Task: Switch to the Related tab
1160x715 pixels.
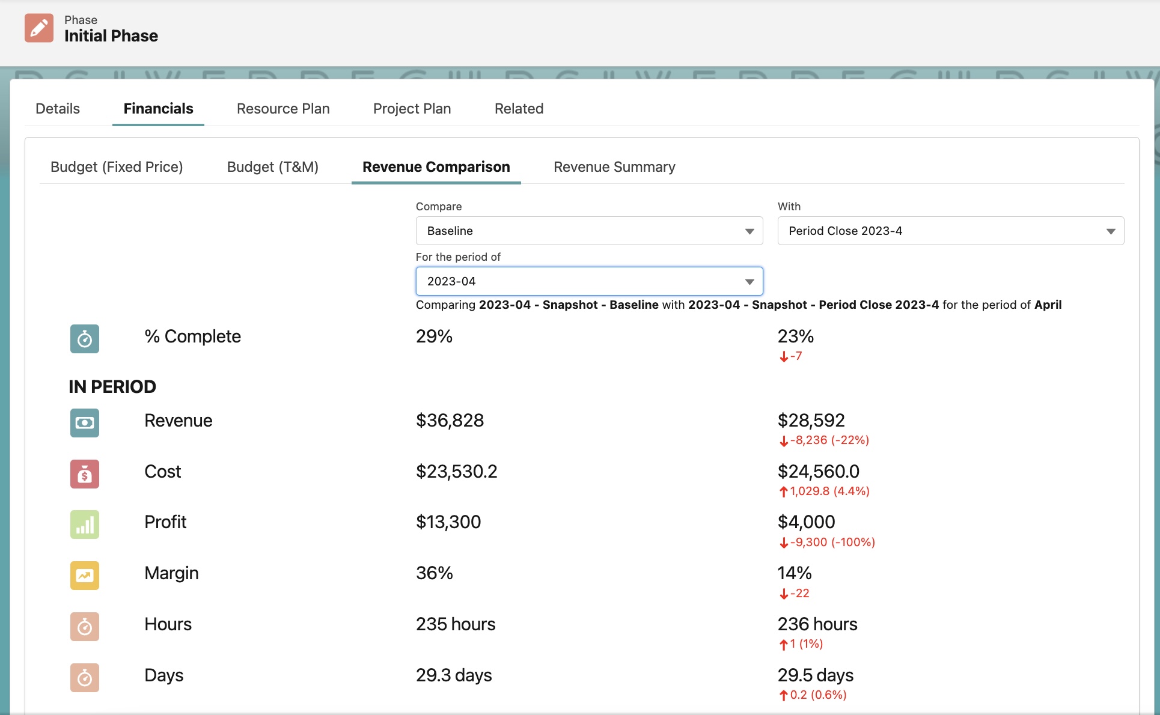Action: 519,109
